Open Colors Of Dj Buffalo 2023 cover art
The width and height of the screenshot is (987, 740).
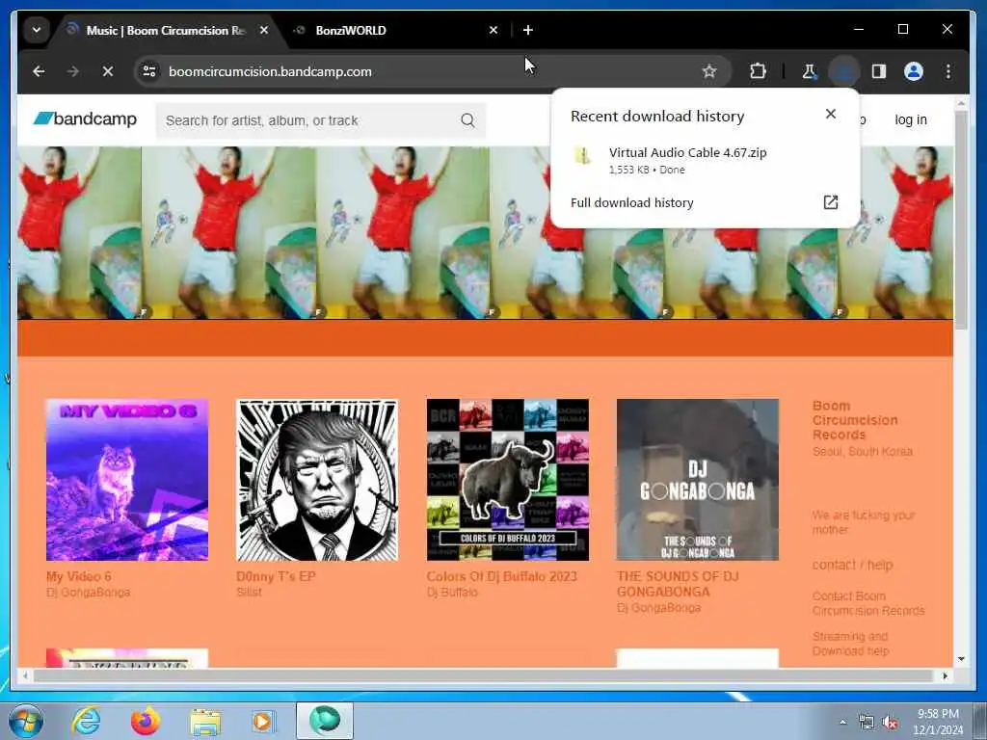[508, 480]
